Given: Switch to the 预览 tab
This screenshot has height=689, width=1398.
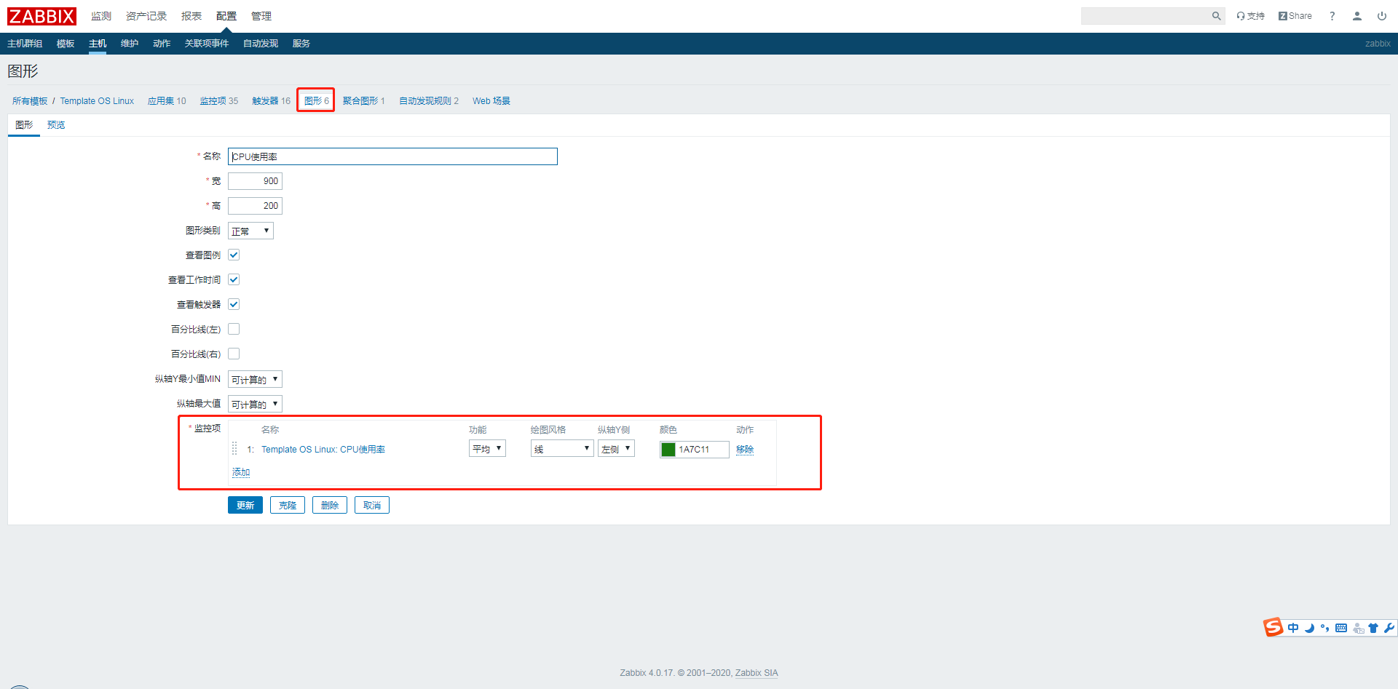Looking at the screenshot, I should tap(56, 124).
